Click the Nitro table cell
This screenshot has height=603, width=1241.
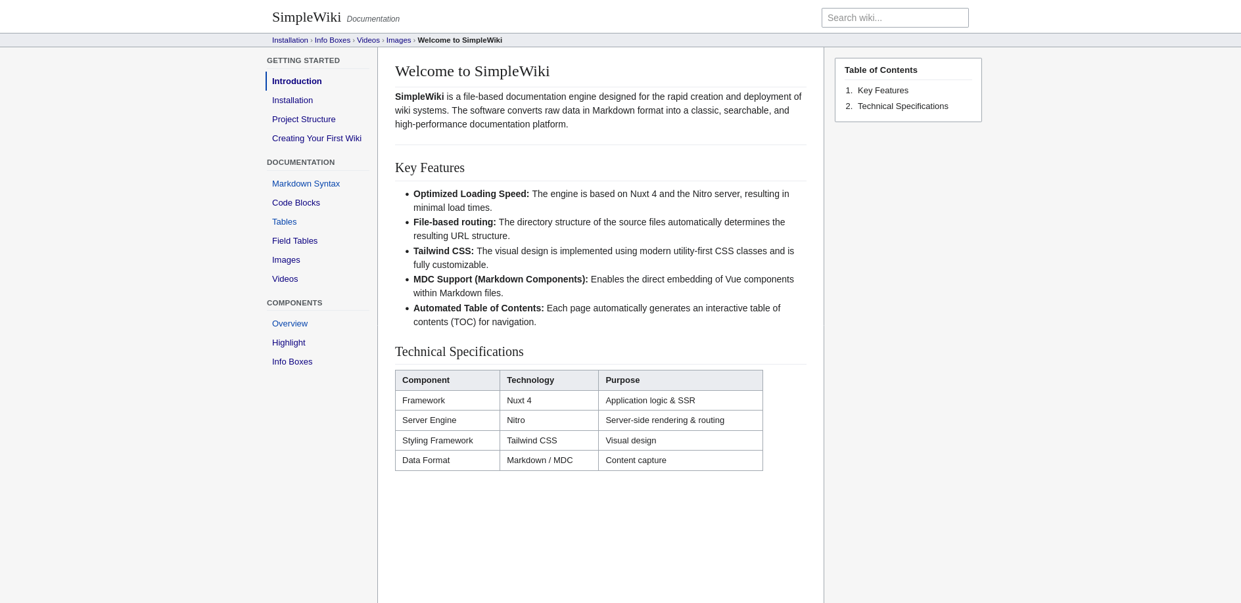point(549,420)
